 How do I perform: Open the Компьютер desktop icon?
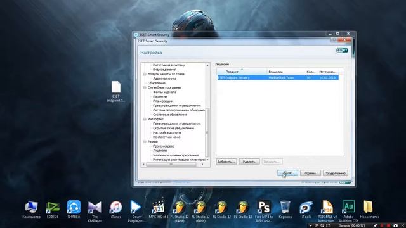pos(31,210)
